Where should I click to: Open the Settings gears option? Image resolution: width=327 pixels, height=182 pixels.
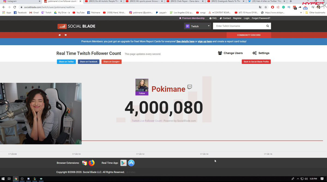point(261,53)
